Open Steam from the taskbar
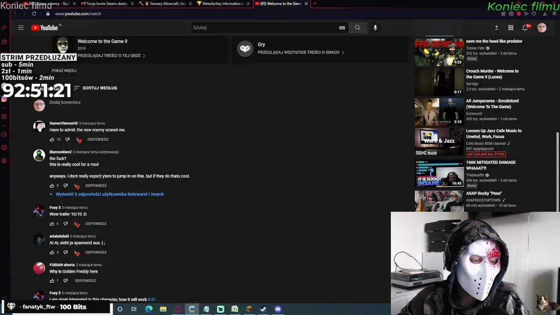The height and width of the screenshot is (315, 560). [x=263, y=309]
